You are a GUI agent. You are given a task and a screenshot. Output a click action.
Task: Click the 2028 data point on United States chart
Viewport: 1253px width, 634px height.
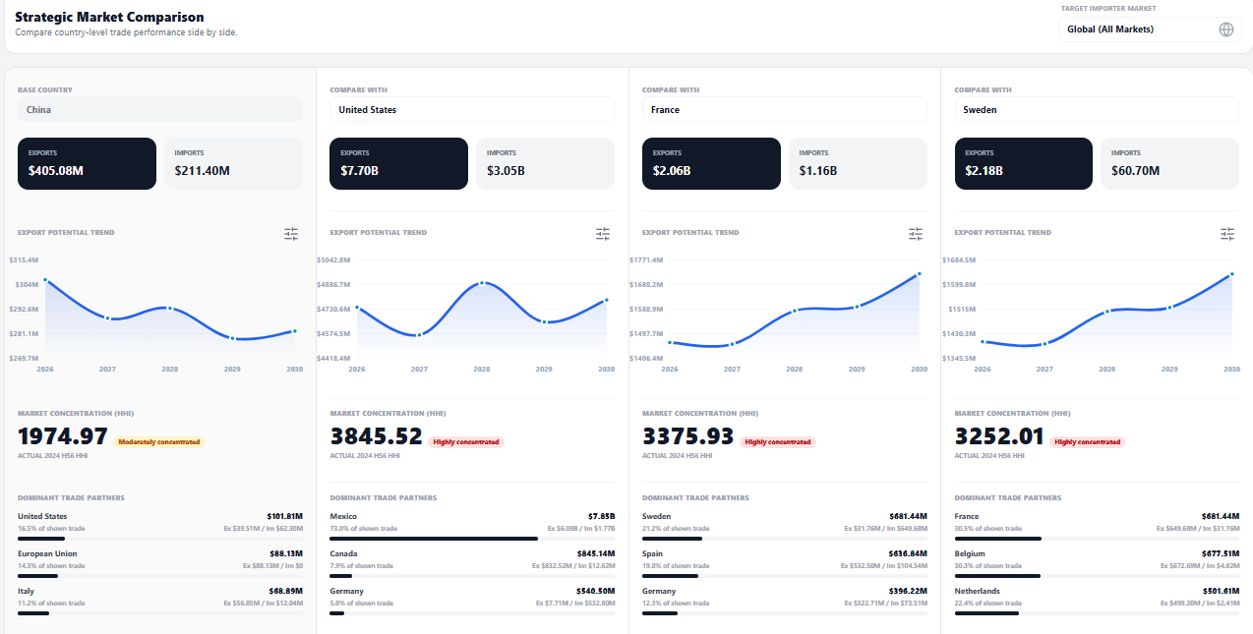point(482,283)
